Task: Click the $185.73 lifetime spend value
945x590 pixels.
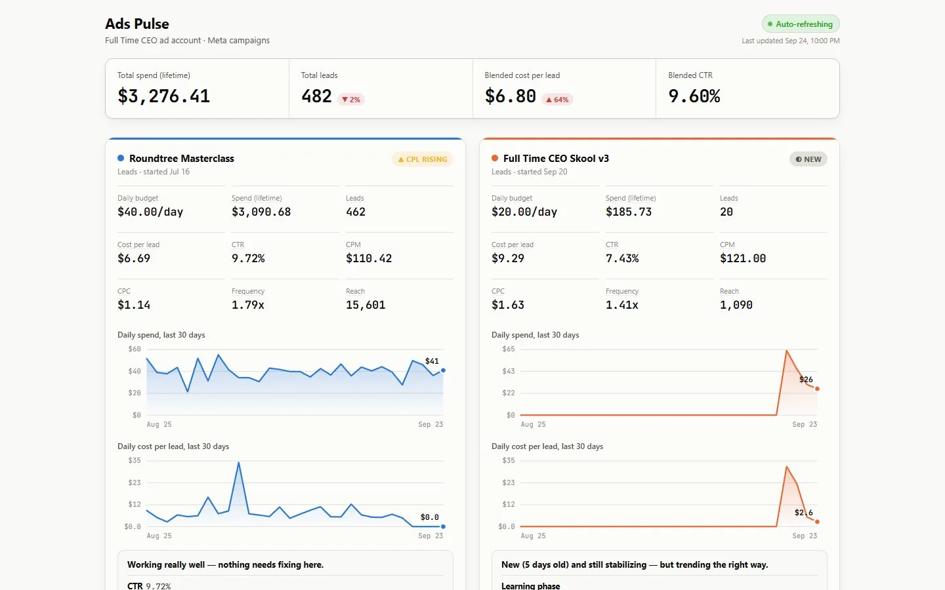Action: [x=629, y=212]
